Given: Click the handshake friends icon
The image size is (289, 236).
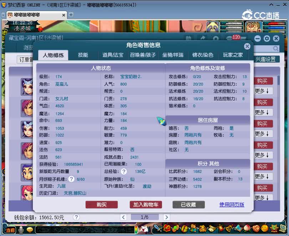Looking at the screenshot, I should tap(256, 228).
